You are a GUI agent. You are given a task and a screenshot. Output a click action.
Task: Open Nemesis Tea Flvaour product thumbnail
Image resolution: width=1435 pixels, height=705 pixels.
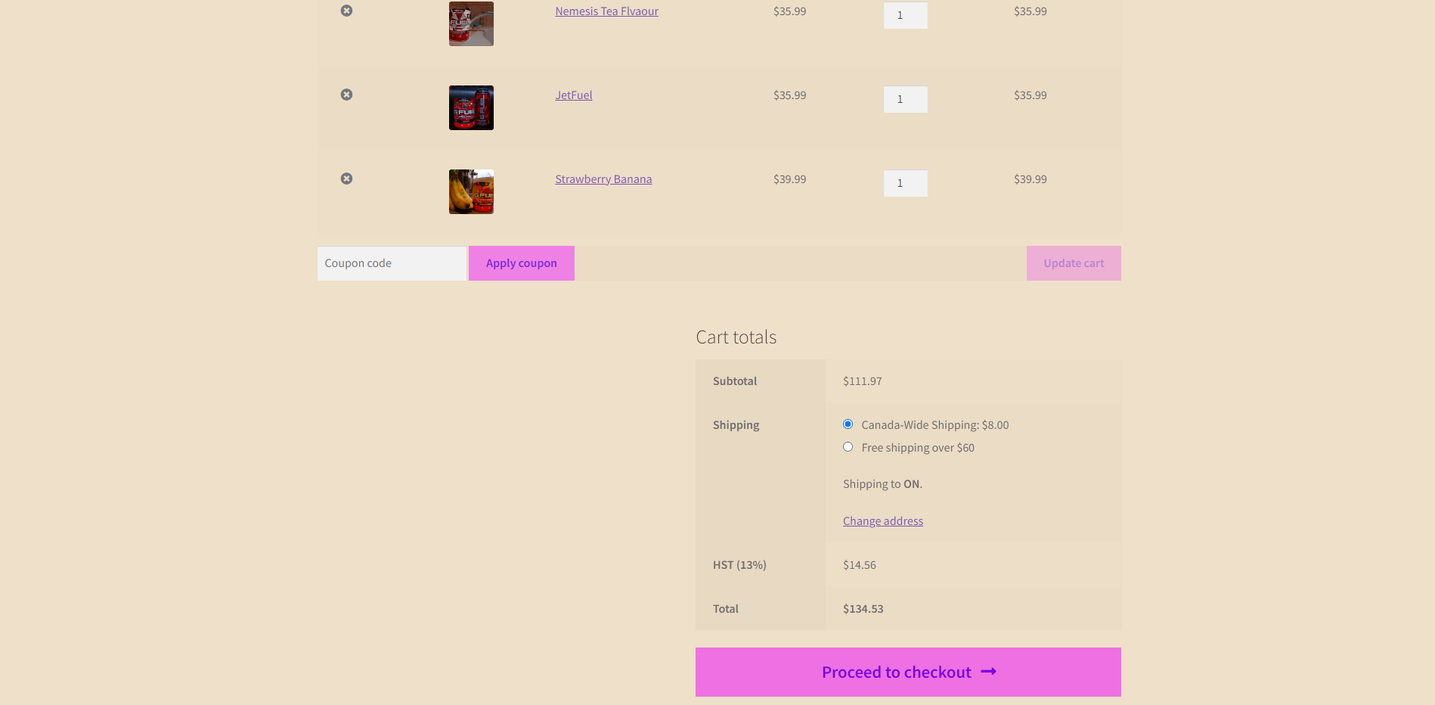point(471,23)
